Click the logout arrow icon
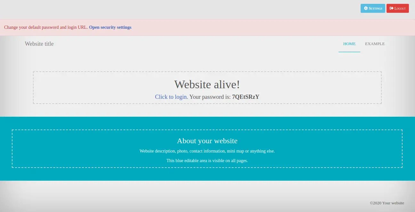Image resolution: width=415 pixels, height=212 pixels. pos(391,8)
